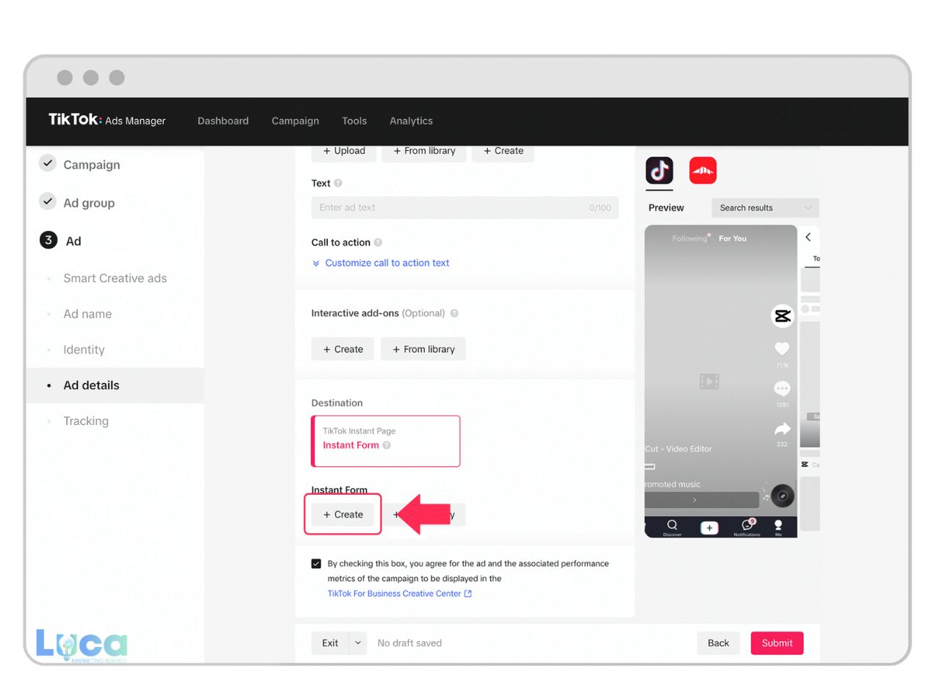Open the Tools menu
This screenshot has height=697, width=926.
[354, 121]
